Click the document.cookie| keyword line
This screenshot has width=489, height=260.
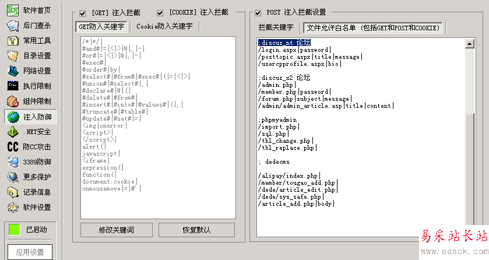pyautogui.click(x=110, y=181)
